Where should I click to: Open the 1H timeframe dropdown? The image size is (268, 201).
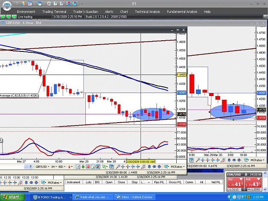click(x=54, y=167)
